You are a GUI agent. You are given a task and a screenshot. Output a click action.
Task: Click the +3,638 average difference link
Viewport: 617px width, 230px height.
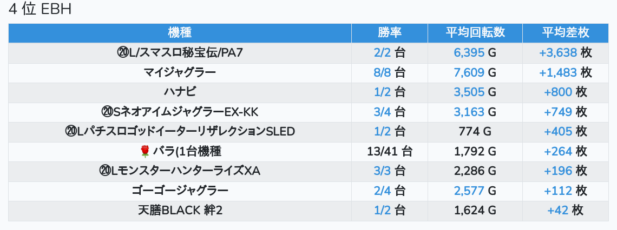pyautogui.click(x=558, y=52)
